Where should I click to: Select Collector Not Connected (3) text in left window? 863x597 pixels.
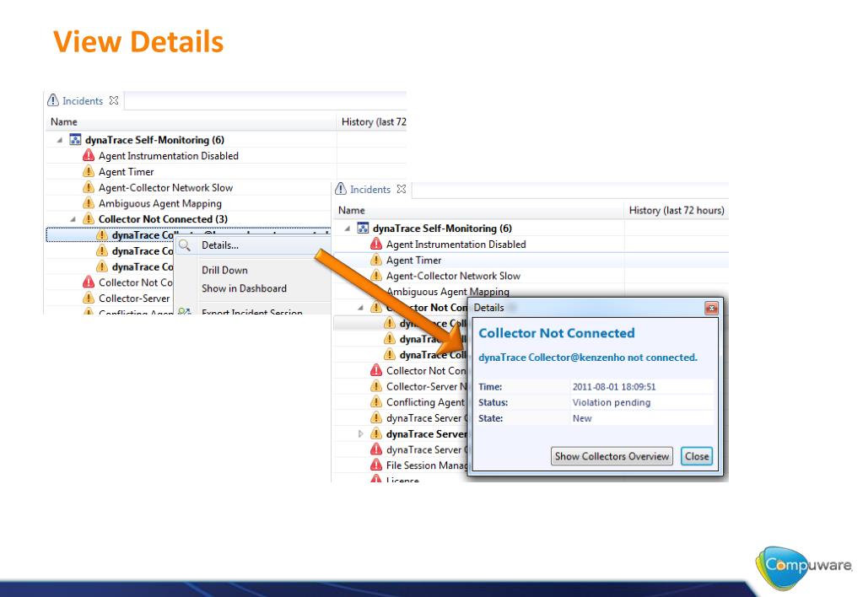point(163,219)
